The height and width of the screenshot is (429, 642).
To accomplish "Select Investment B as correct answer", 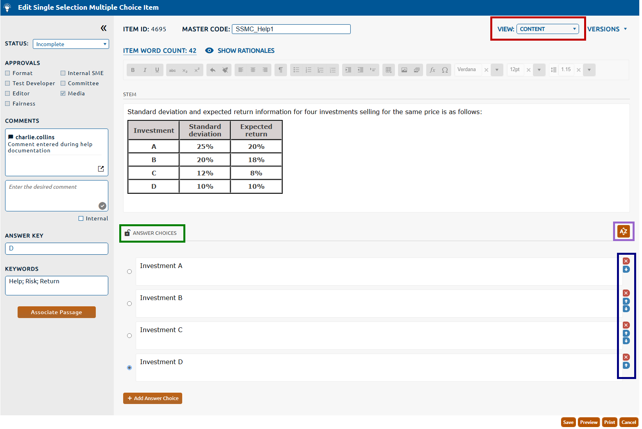I will coord(129,304).
